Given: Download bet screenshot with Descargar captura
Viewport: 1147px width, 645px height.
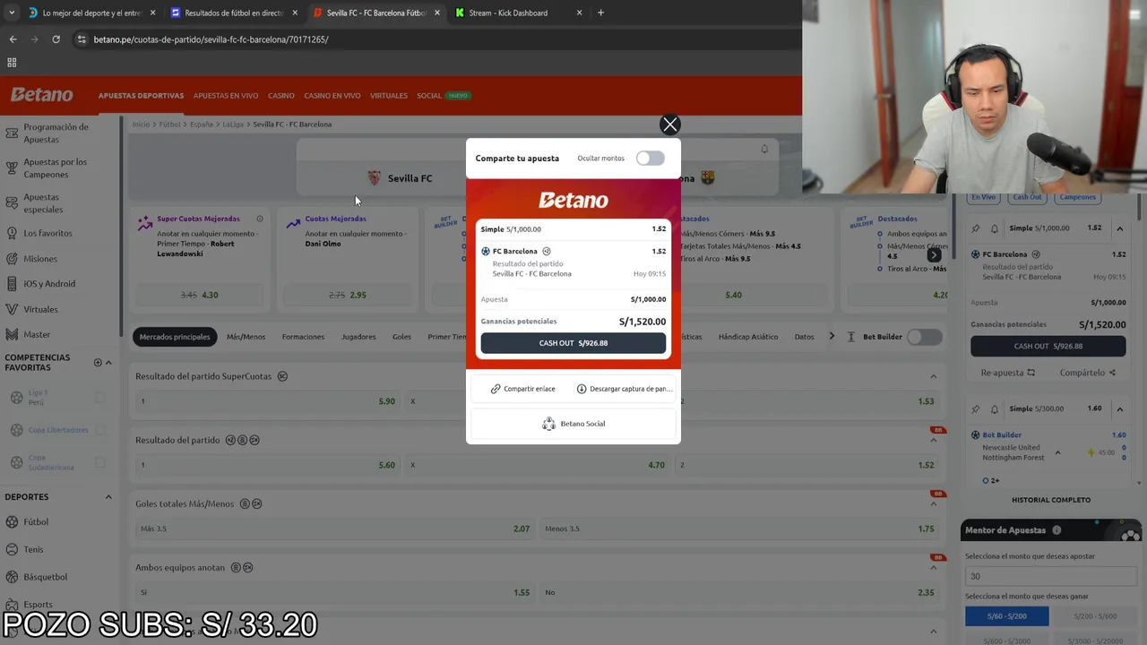Looking at the screenshot, I should [624, 389].
